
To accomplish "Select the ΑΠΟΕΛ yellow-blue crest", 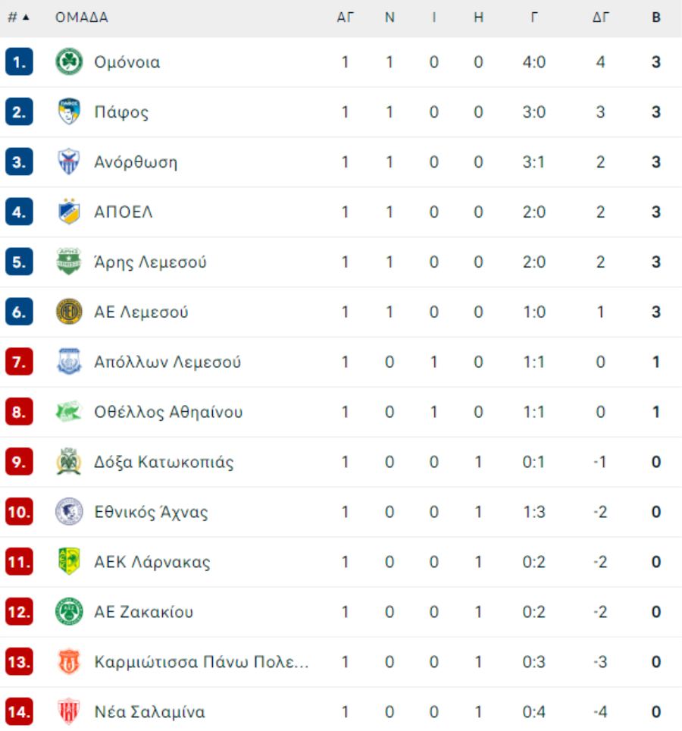I will click(x=69, y=212).
